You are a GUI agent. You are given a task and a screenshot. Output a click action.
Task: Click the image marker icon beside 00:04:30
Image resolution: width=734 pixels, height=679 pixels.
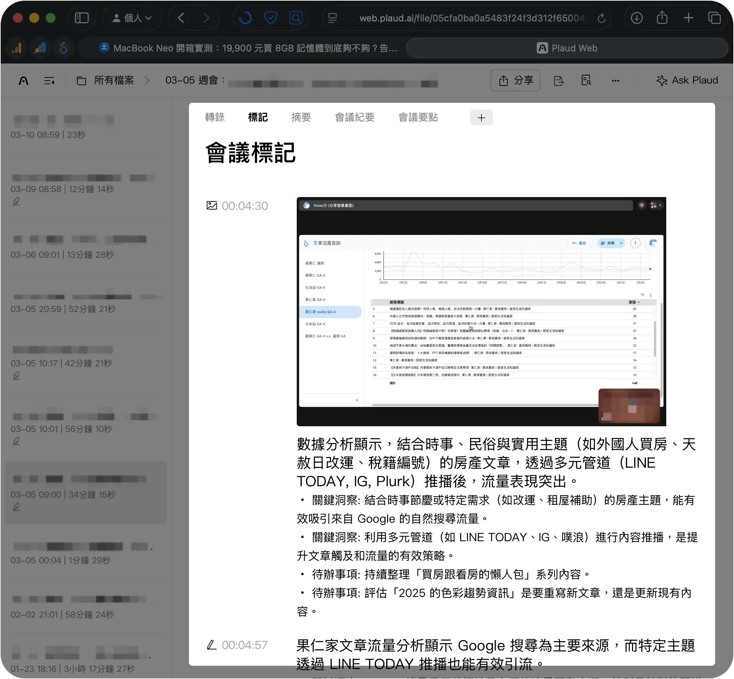pyautogui.click(x=212, y=205)
